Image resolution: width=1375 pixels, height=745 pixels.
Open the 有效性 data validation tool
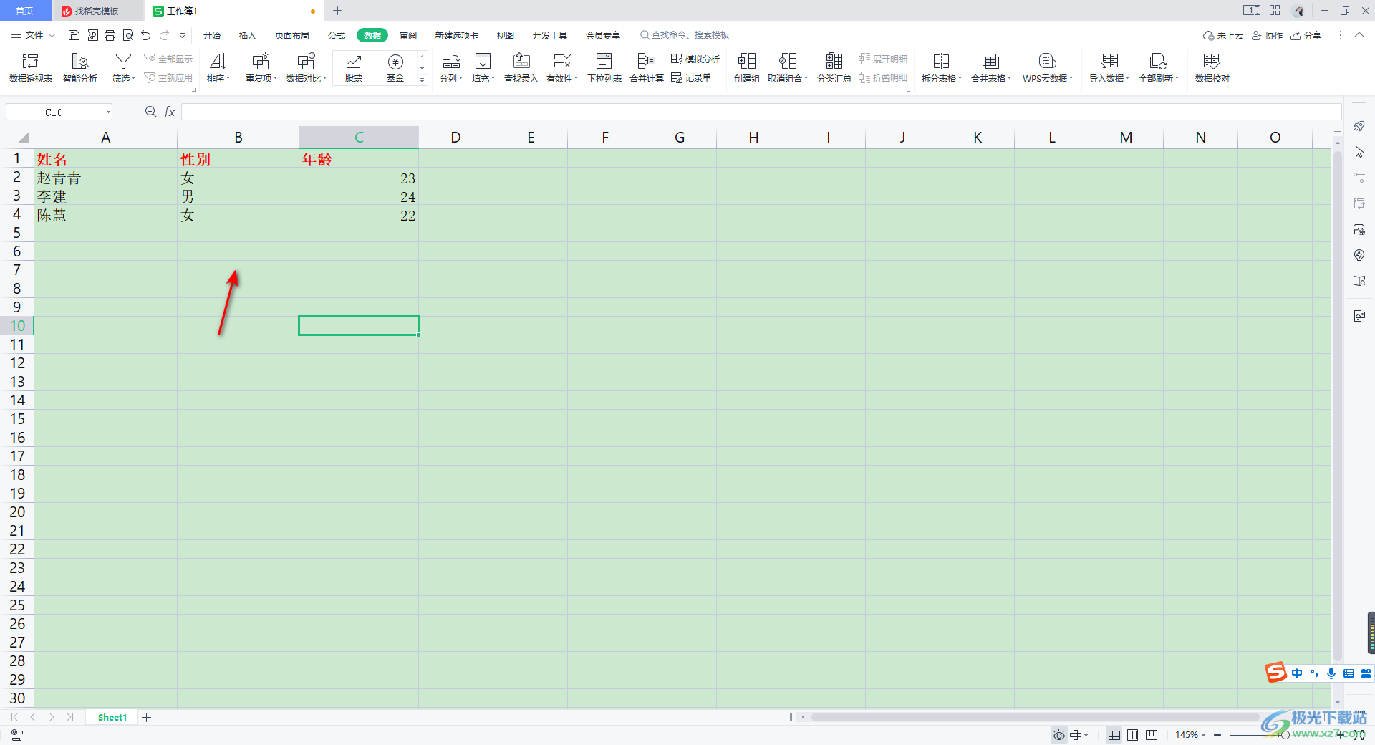(x=562, y=68)
